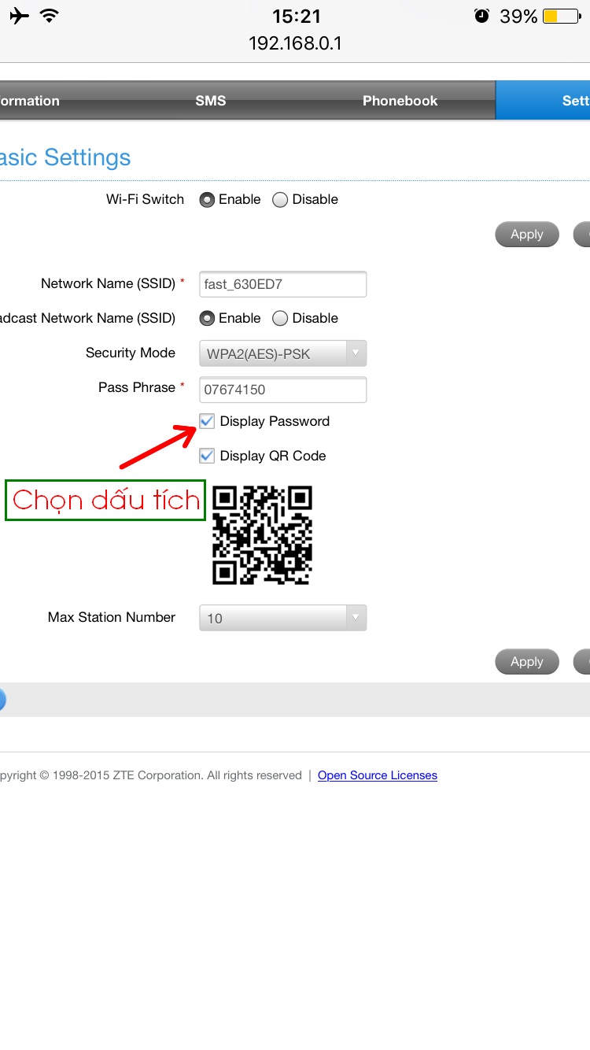Screen dimensions: 590x1050
Task: Click the Pass Phrase input field
Action: click(283, 390)
